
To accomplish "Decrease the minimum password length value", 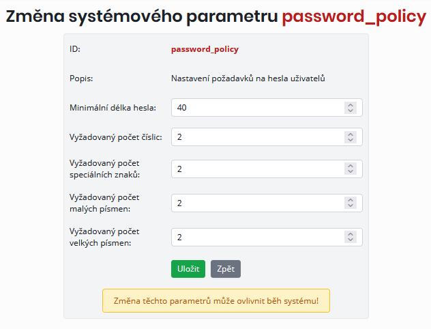I will coord(351,111).
